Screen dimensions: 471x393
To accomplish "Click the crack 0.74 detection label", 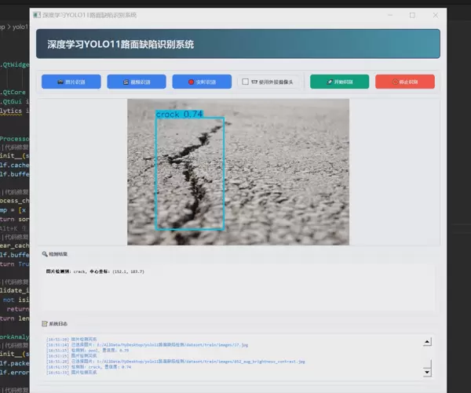I will tap(179, 114).
